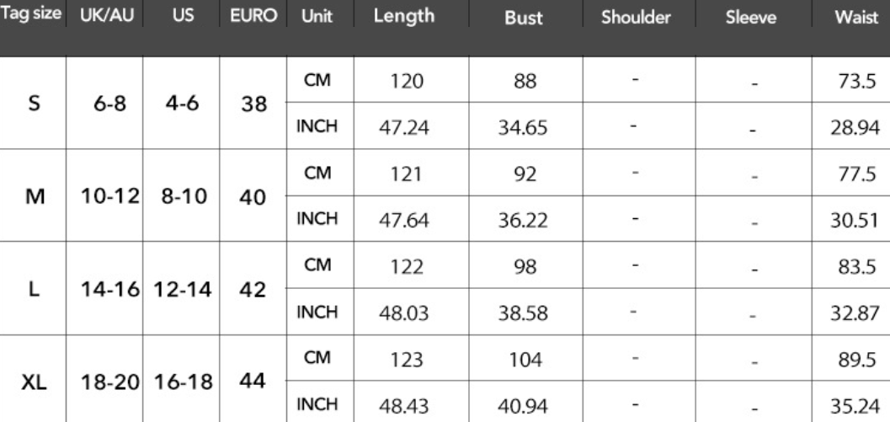Click the 10-12 UK/AU size cell
The image size is (890, 422).
pos(110,196)
